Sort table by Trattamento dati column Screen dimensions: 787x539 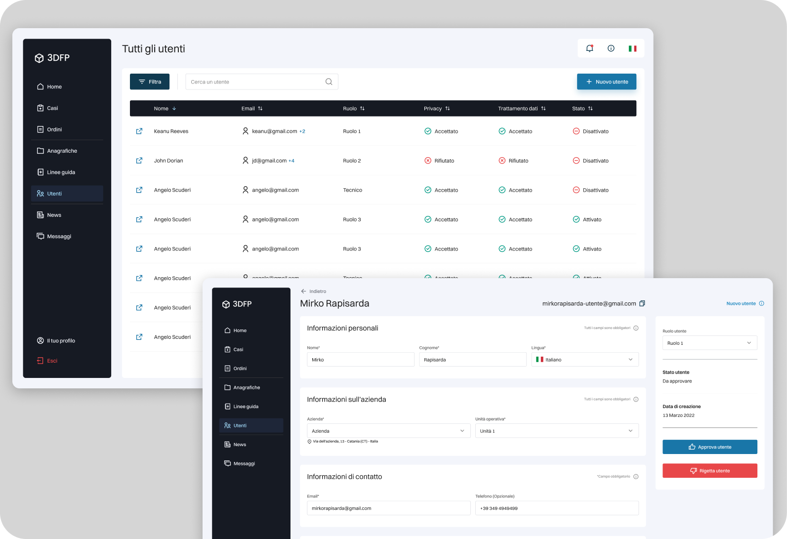[x=522, y=109]
